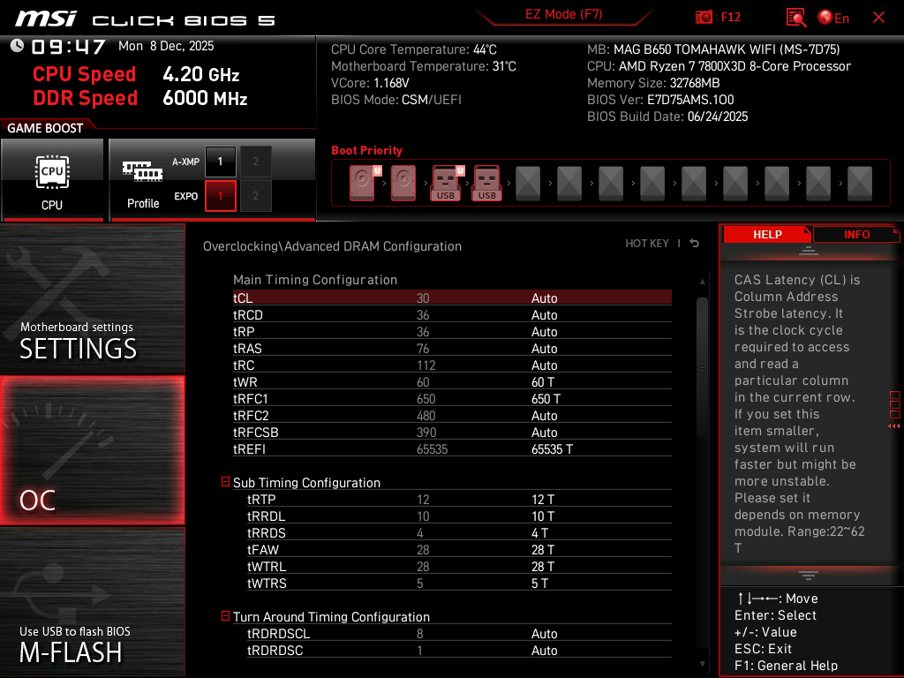Click the help panel bottom grip handle
The height and width of the screenshot is (678, 904).
tap(809, 575)
